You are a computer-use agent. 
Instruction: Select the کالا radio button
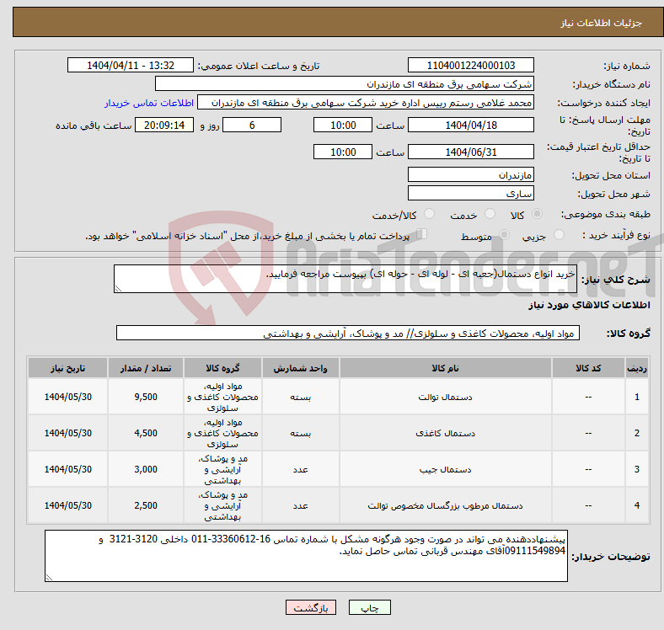537,214
